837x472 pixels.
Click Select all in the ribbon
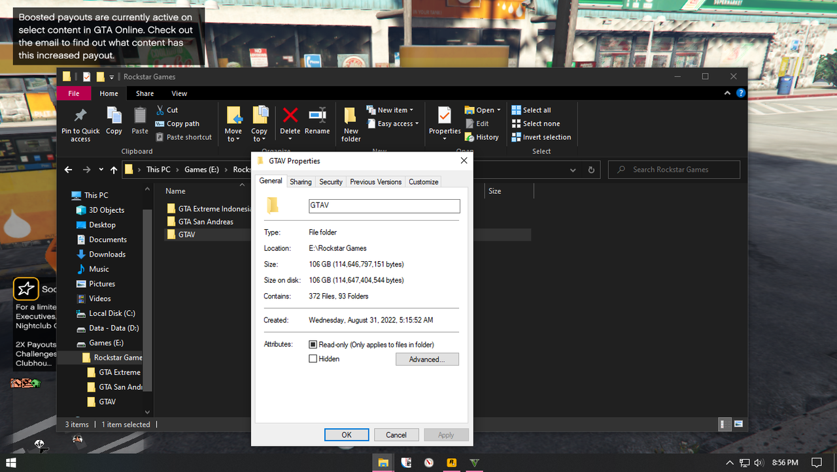click(532, 110)
